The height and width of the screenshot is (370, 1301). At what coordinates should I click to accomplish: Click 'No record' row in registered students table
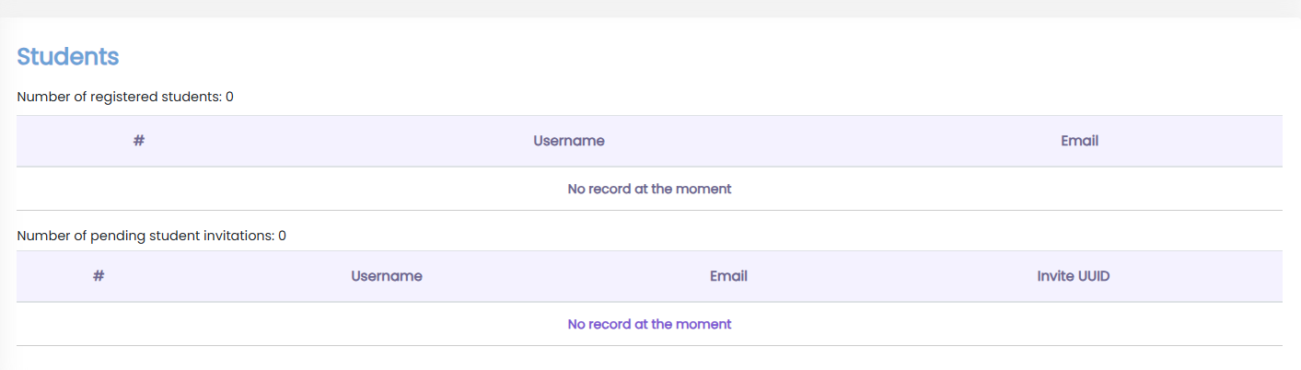pyautogui.click(x=649, y=189)
